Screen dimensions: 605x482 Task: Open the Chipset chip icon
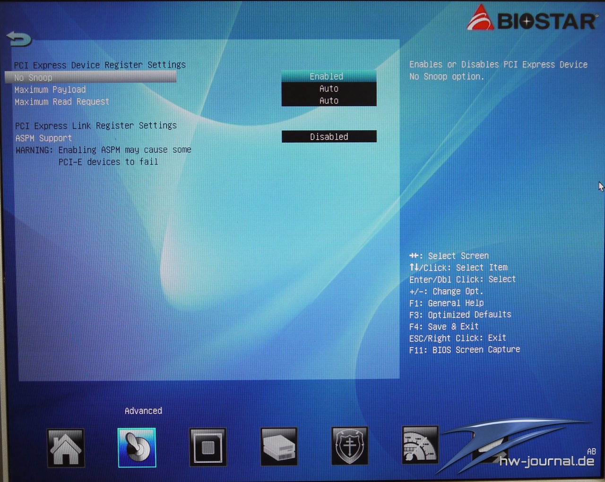(207, 447)
